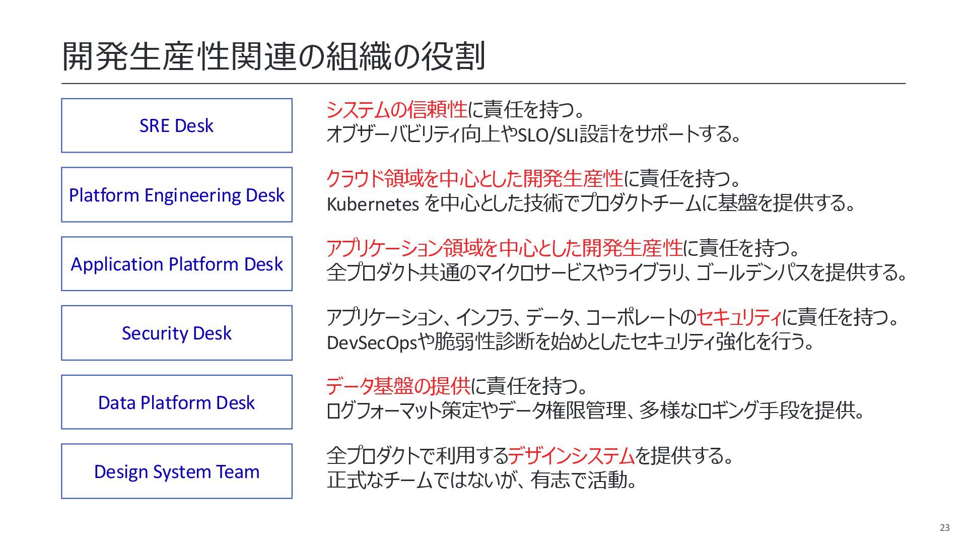Click the slide page number 23

coord(945,527)
